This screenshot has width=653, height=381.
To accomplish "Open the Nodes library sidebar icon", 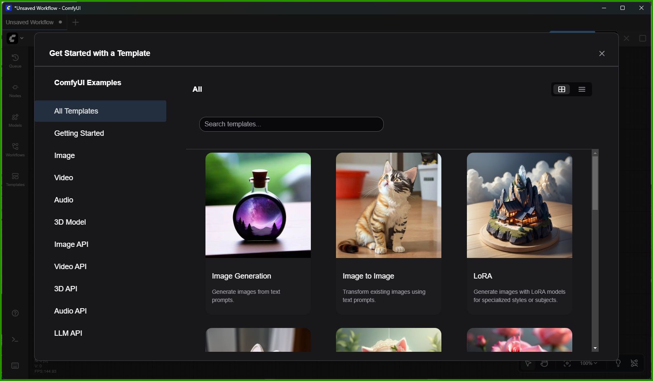I will pos(15,90).
